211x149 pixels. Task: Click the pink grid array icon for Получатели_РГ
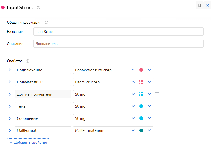tap(141, 82)
